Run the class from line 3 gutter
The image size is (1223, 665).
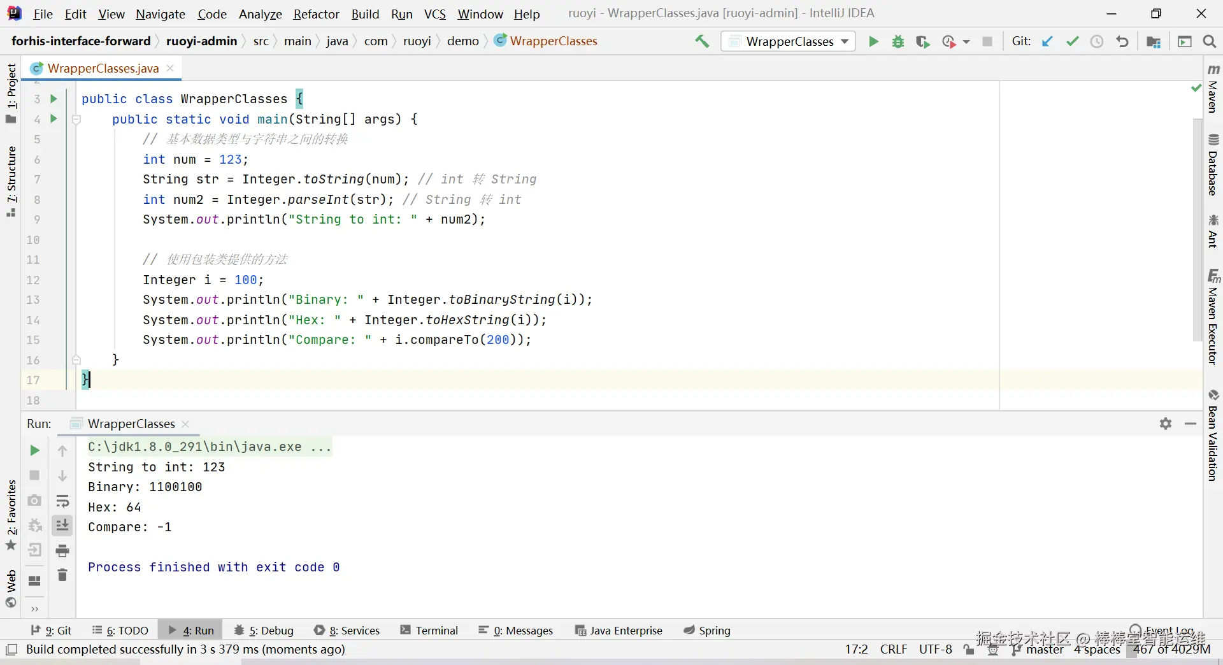click(54, 99)
